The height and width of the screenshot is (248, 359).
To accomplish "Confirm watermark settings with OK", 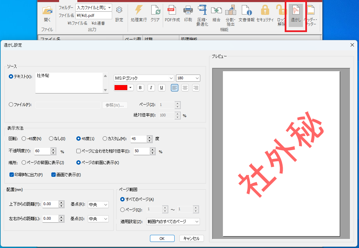I will [x=162, y=238].
